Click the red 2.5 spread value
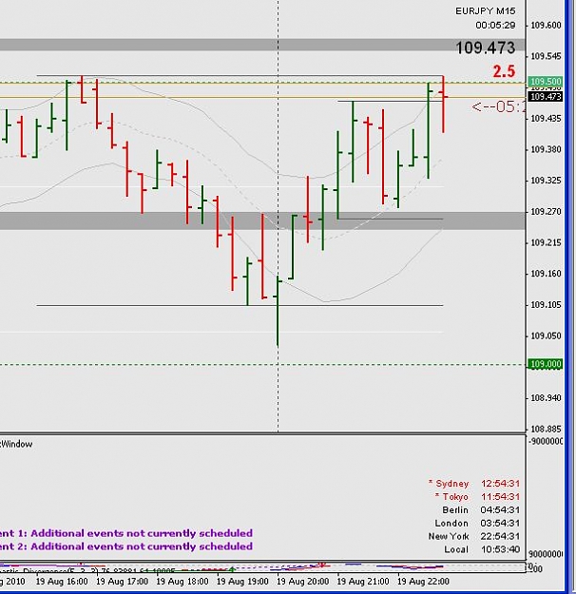Screen dimensions: 576x594 (504, 71)
